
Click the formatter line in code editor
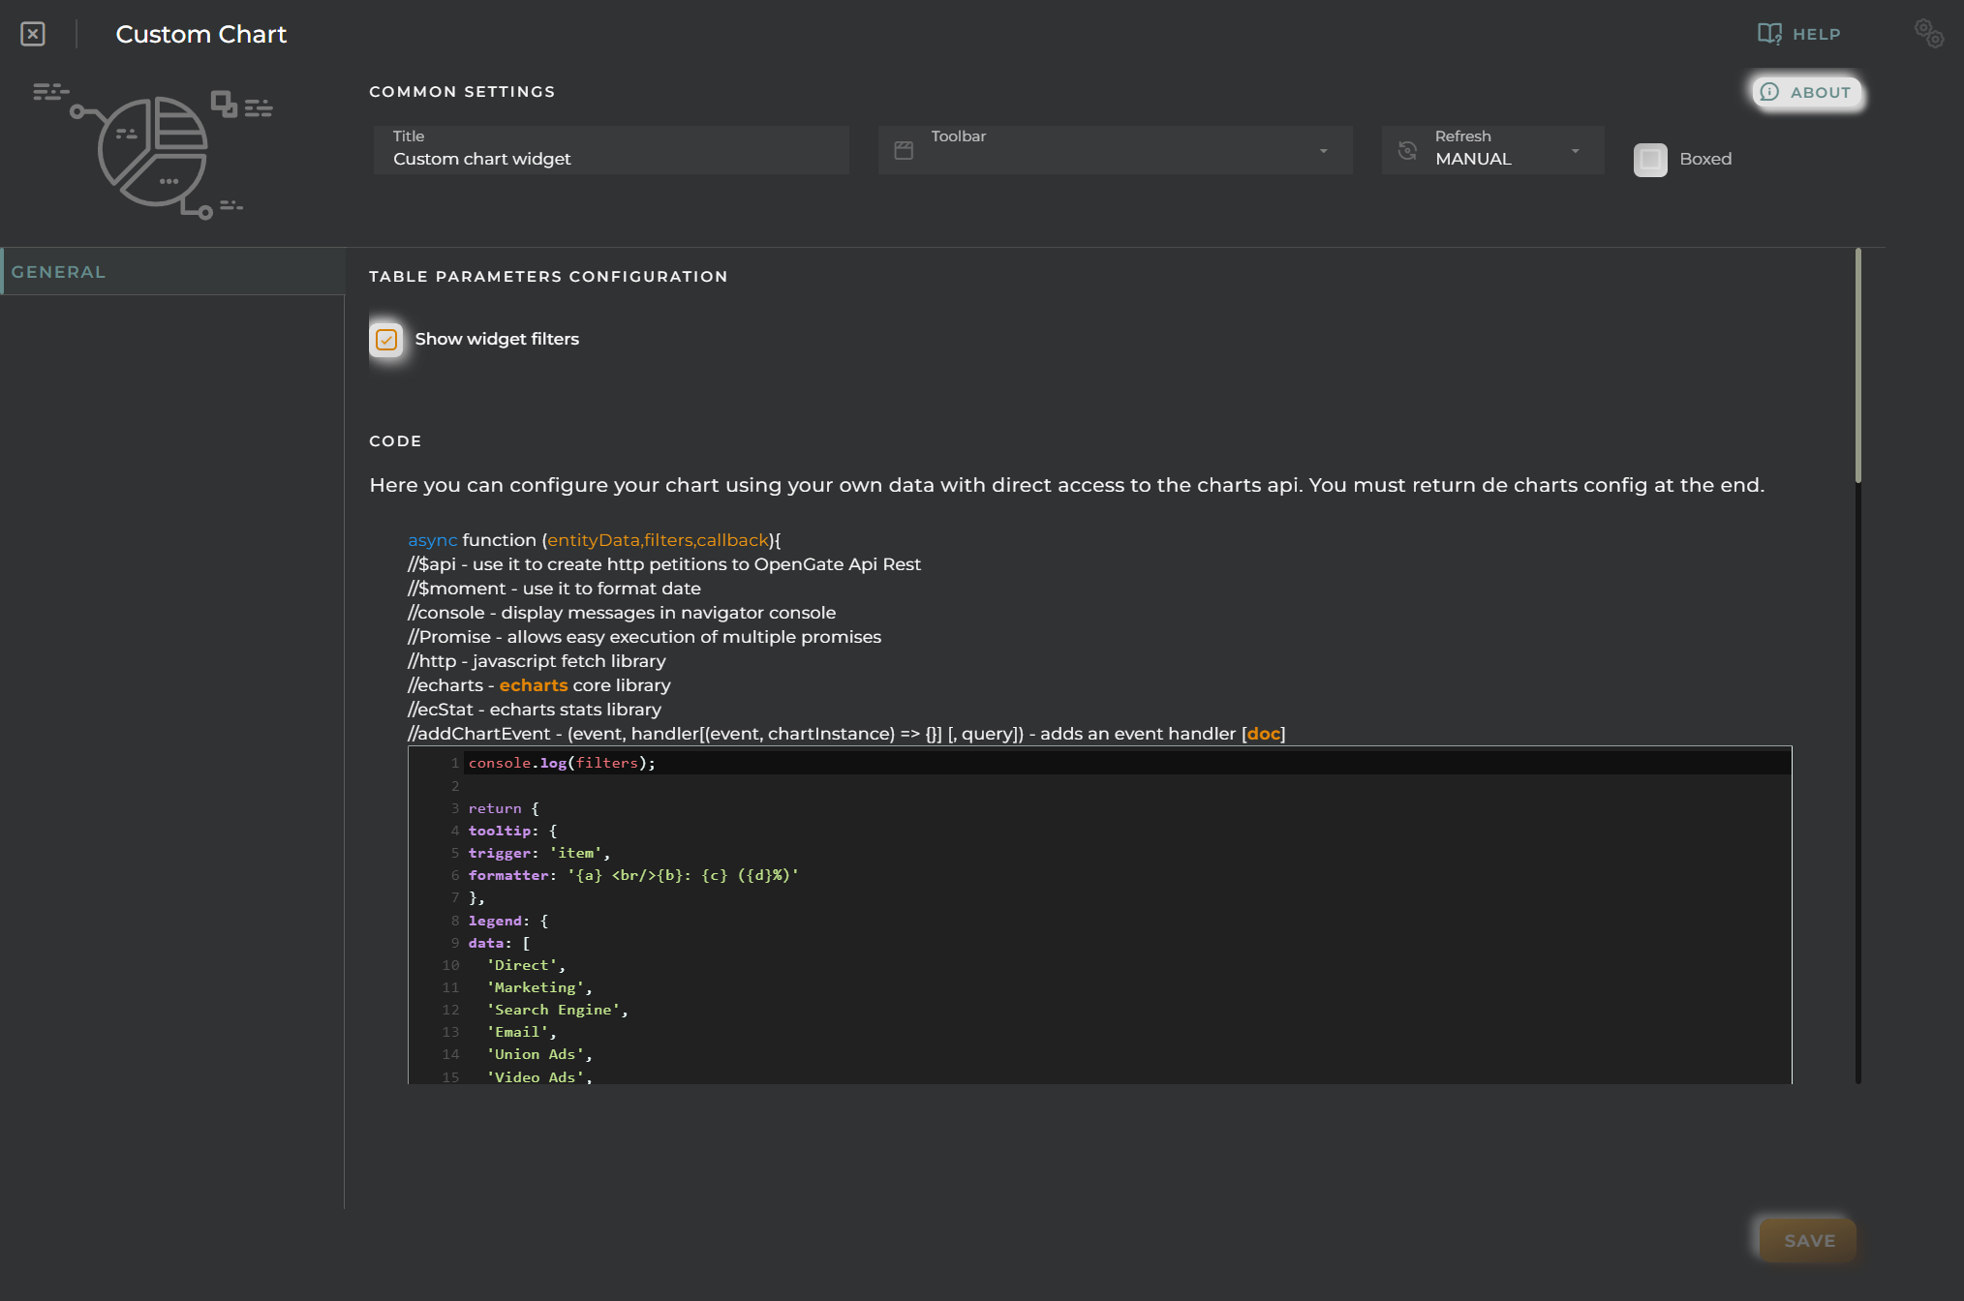[633, 875]
